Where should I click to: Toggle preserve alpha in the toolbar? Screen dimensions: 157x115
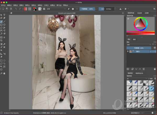[73, 9]
